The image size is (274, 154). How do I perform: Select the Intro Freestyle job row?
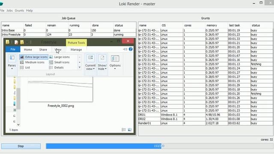point(68,35)
